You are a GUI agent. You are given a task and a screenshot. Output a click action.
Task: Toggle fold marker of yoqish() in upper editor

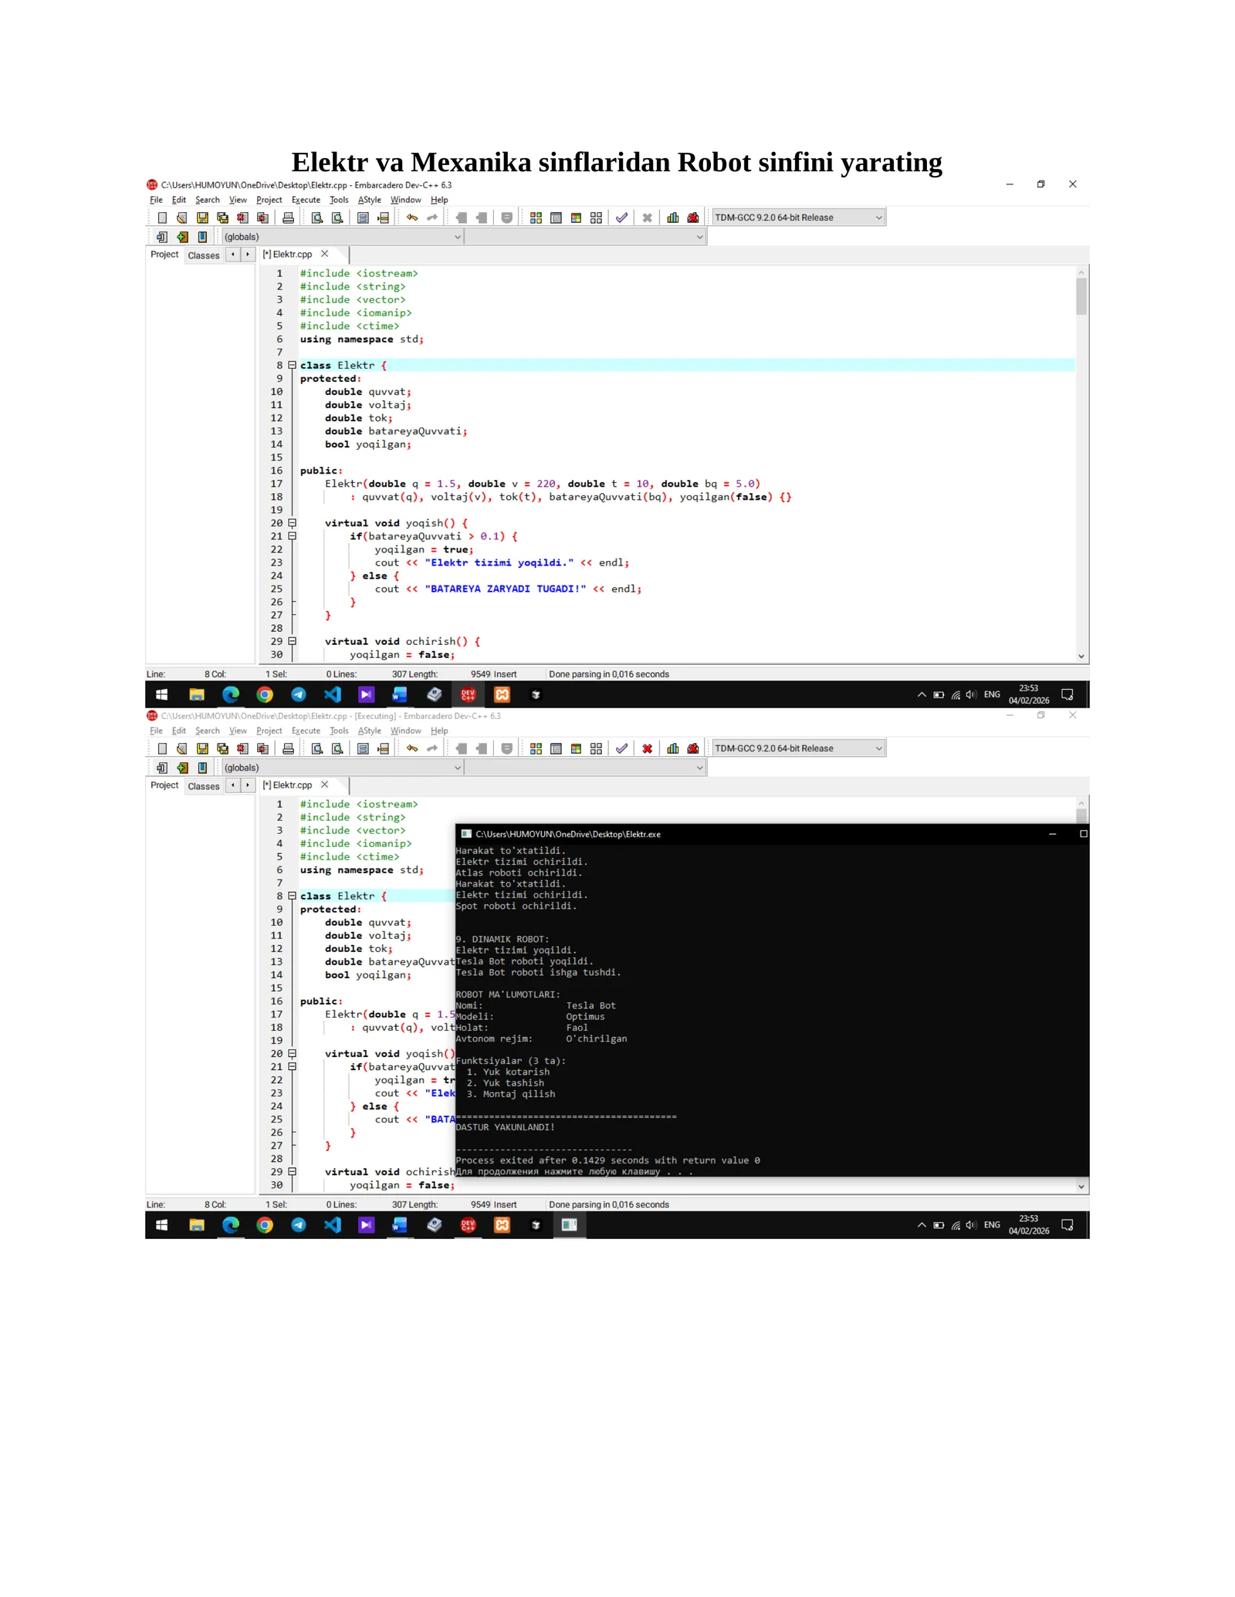pyautogui.click(x=293, y=522)
